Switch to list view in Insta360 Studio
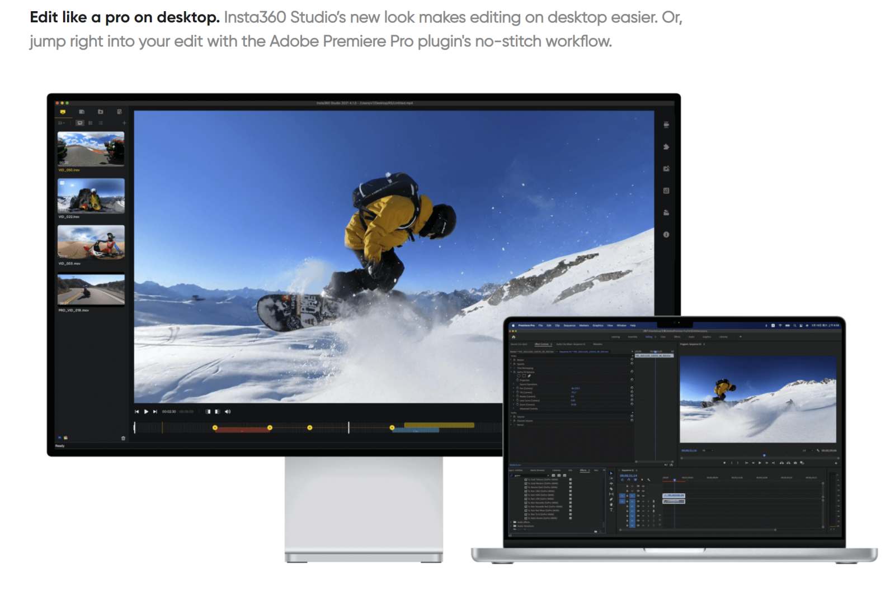Viewport: 895px width, 604px height. coord(101,123)
